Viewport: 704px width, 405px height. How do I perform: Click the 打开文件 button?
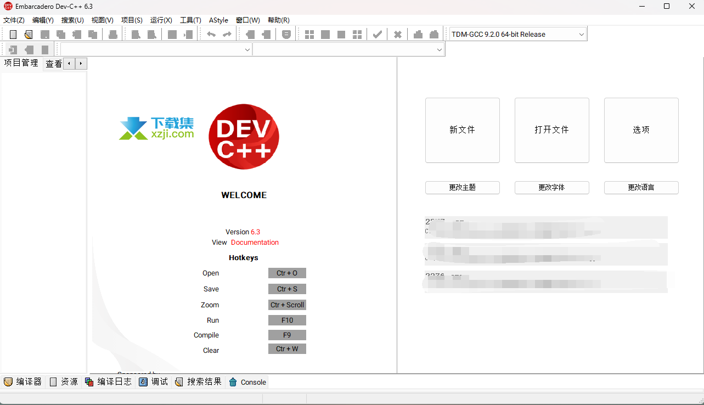coord(552,130)
